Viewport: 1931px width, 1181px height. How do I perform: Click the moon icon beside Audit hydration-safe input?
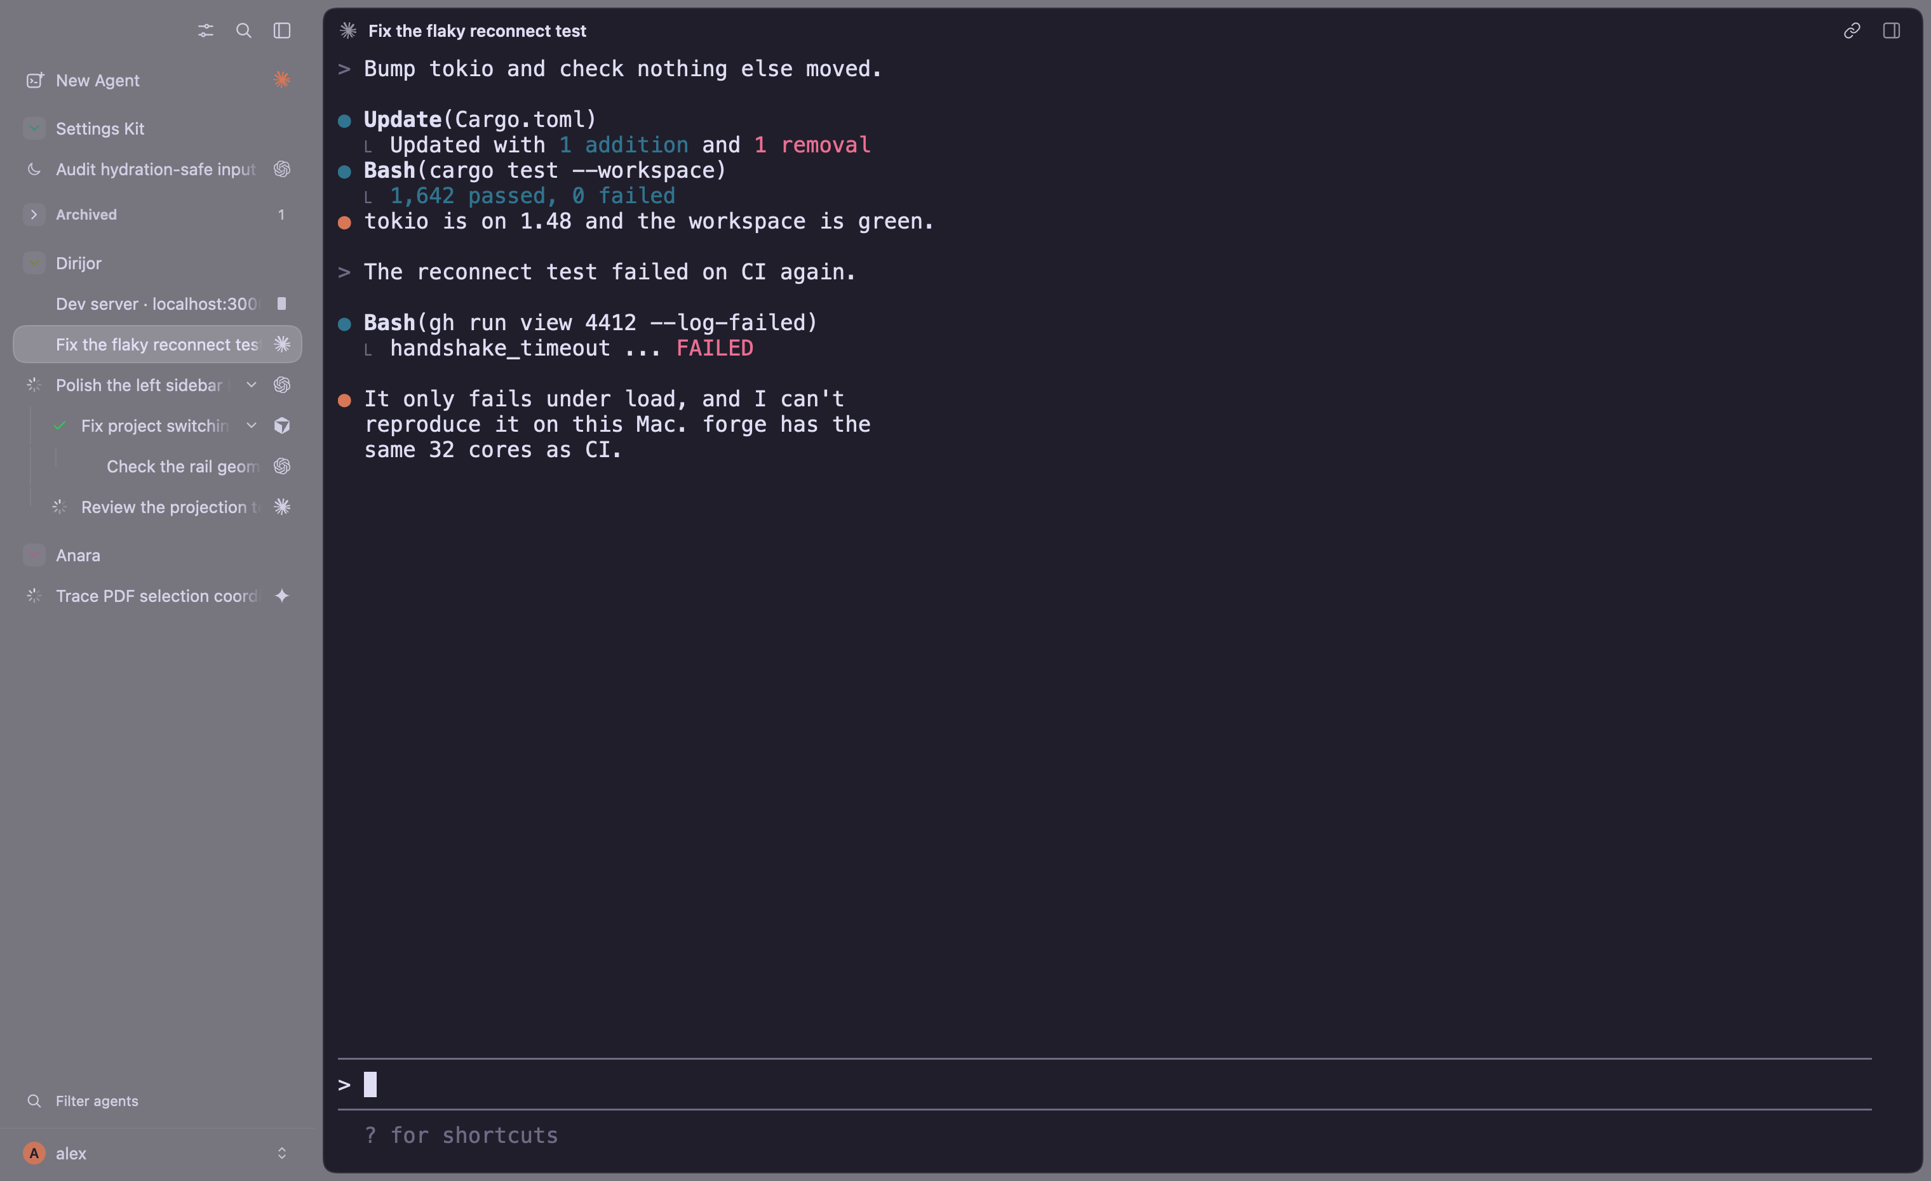[x=34, y=169]
